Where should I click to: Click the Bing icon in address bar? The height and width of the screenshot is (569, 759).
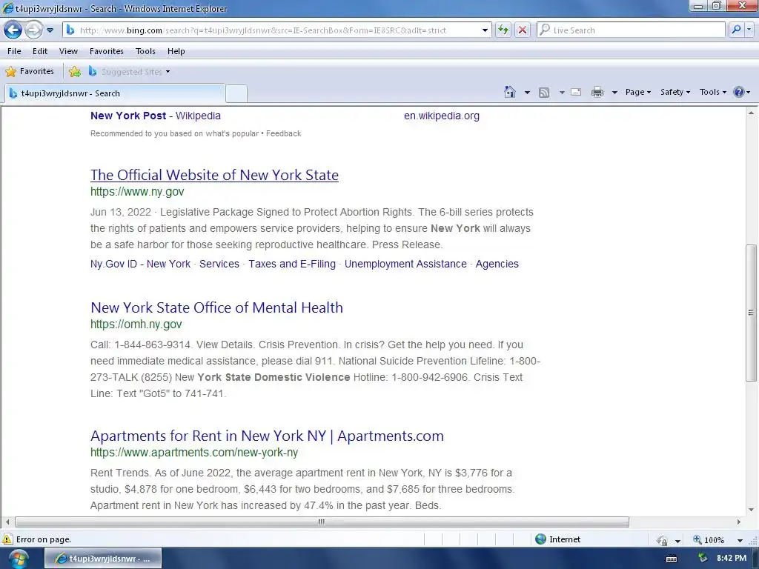70,30
